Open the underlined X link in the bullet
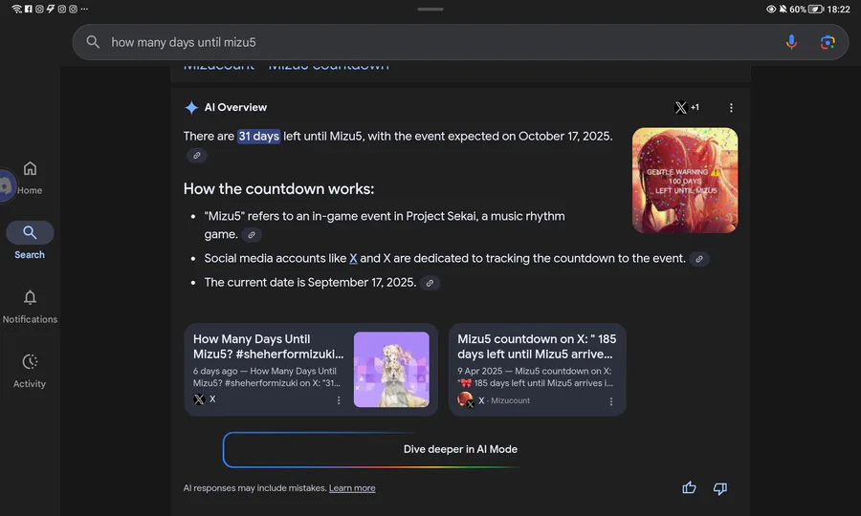This screenshot has width=861, height=516. pyautogui.click(x=353, y=258)
